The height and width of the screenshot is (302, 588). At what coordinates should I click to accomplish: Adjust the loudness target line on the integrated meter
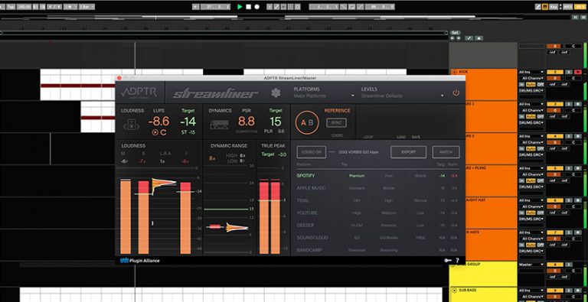point(185,191)
